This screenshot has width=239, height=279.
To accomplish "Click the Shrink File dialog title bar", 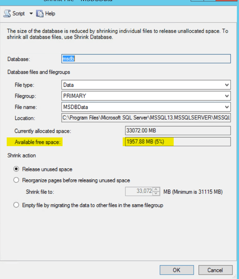I will tap(108, 1).
